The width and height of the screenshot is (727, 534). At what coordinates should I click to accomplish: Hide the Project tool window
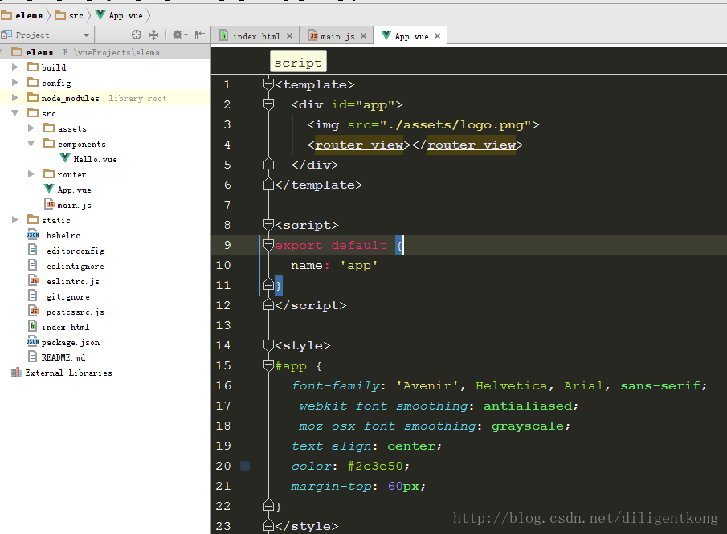(198, 35)
